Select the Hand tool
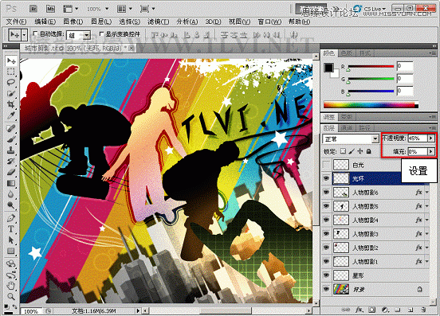 click(x=11, y=286)
